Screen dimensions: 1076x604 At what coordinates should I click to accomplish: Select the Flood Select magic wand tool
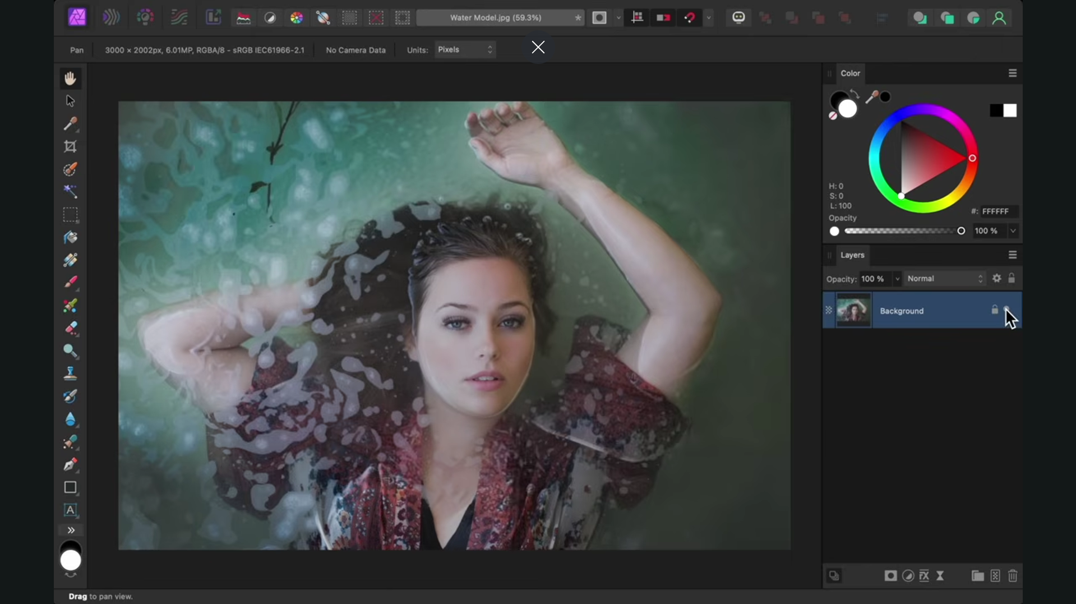coord(70,192)
